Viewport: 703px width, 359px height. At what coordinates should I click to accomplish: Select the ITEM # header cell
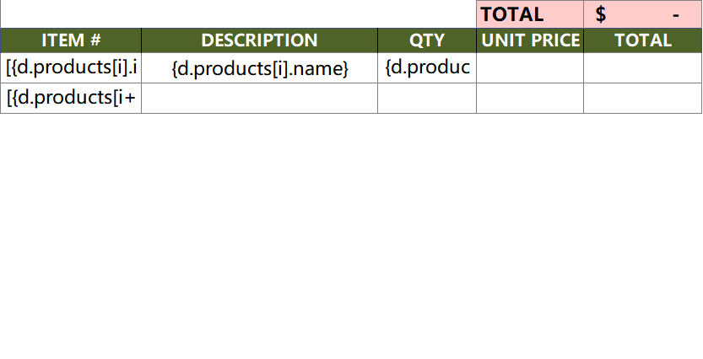[x=71, y=40]
